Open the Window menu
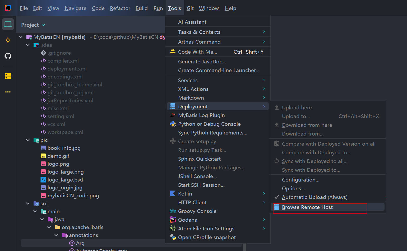This screenshot has height=251, width=407. tap(209, 8)
